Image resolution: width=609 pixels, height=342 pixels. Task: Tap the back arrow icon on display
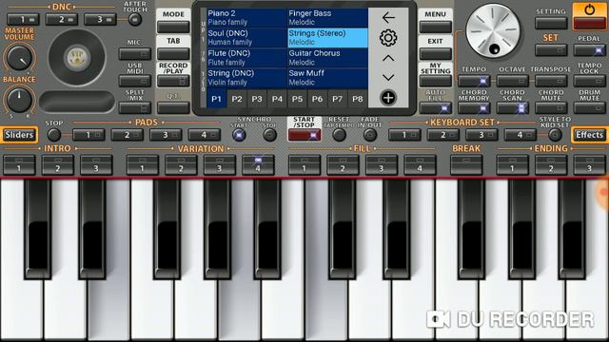point(388,18)
